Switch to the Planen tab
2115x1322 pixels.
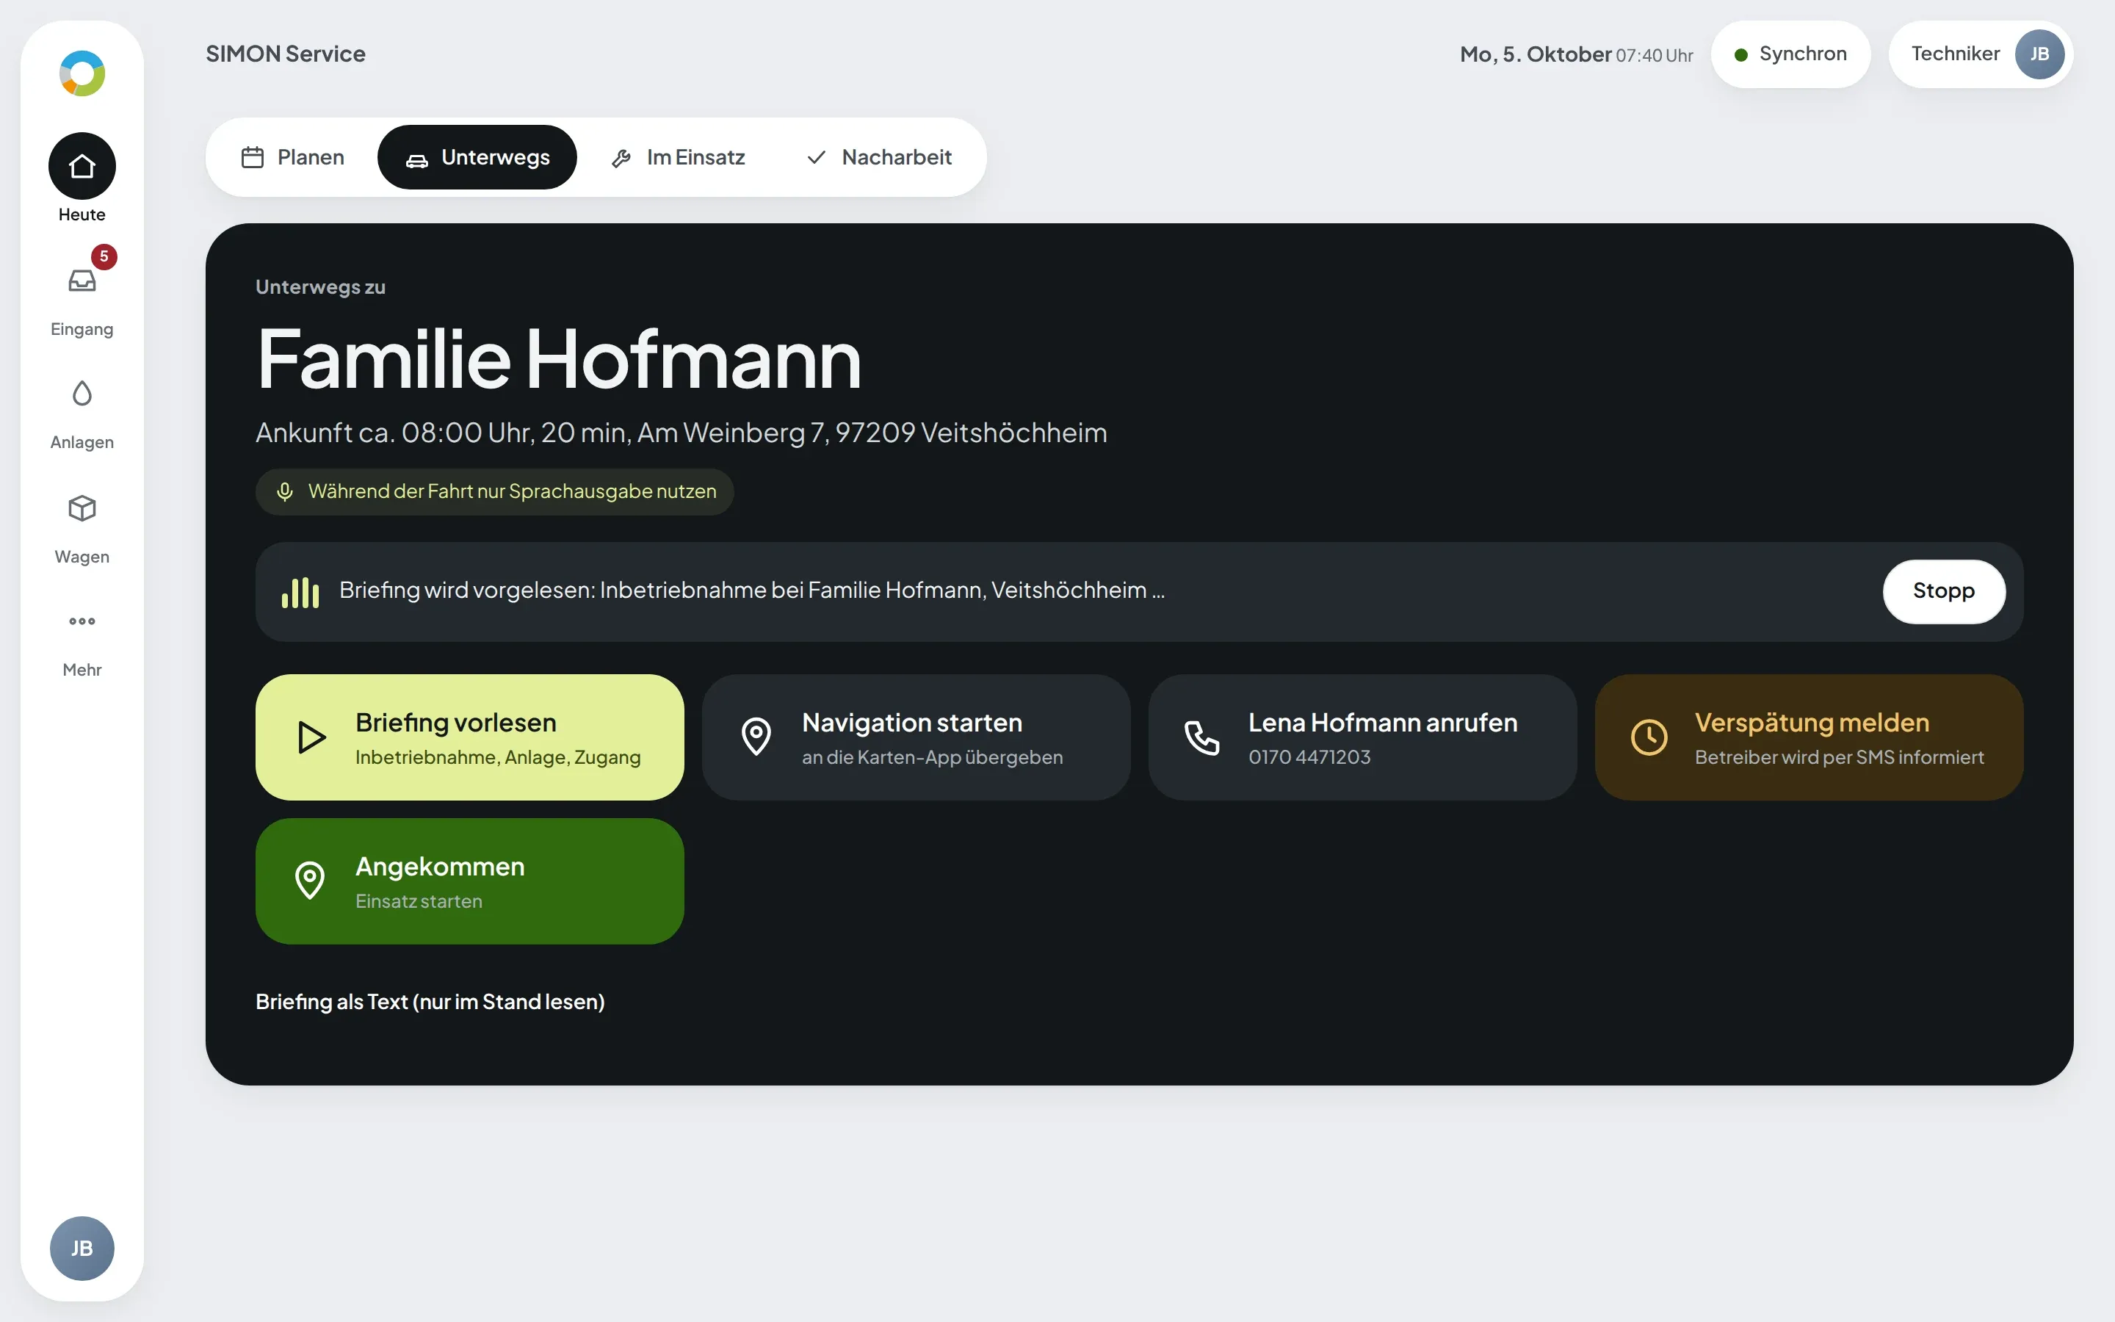click(x=293, y=157)
